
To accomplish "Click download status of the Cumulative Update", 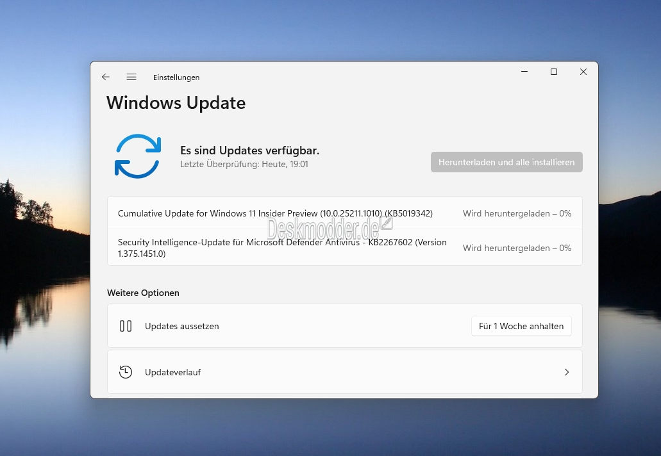I will click(517, 213).
